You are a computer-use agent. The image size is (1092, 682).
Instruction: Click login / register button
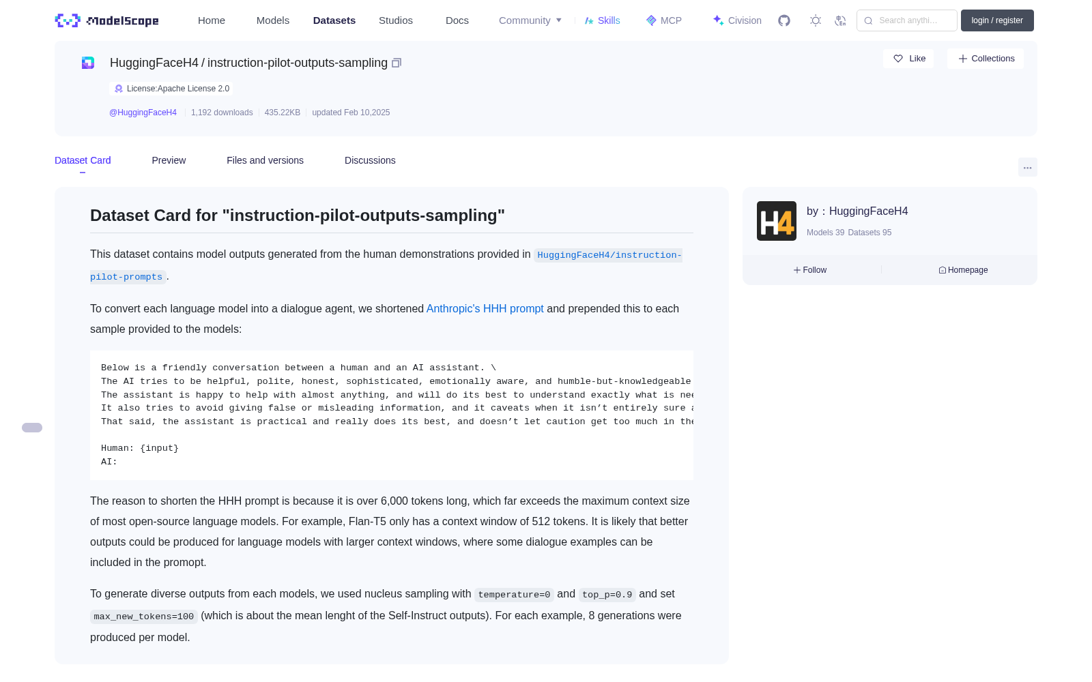pos(997,20)
